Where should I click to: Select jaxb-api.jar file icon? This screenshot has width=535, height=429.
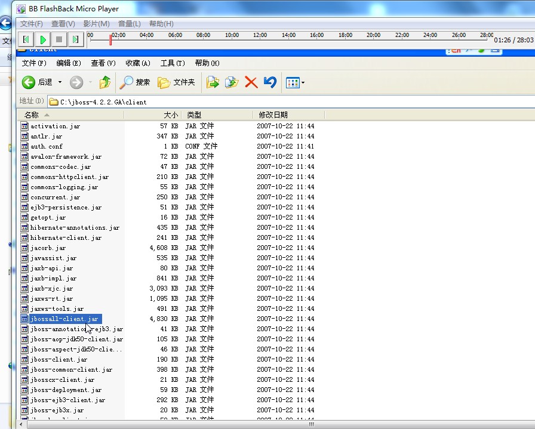[24, 268]
